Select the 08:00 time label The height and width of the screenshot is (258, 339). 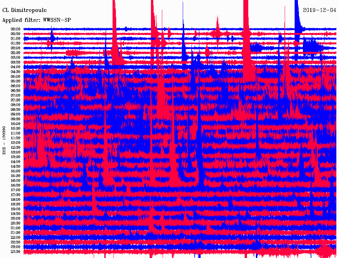tap(15, 105)
